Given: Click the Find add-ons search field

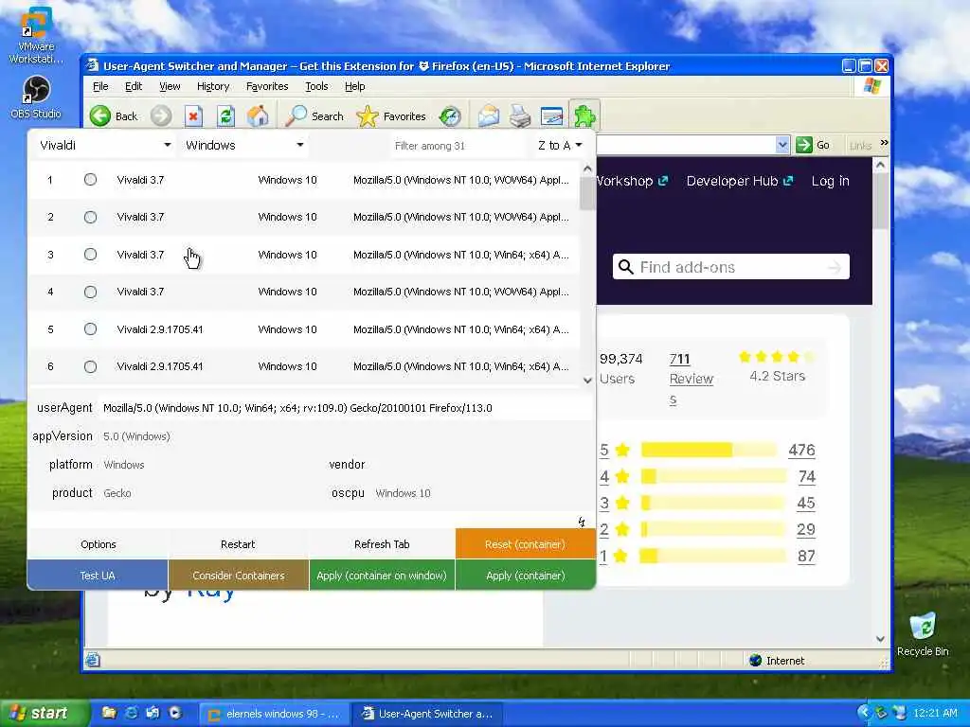Looking at the screenshot, I should 731,267.
